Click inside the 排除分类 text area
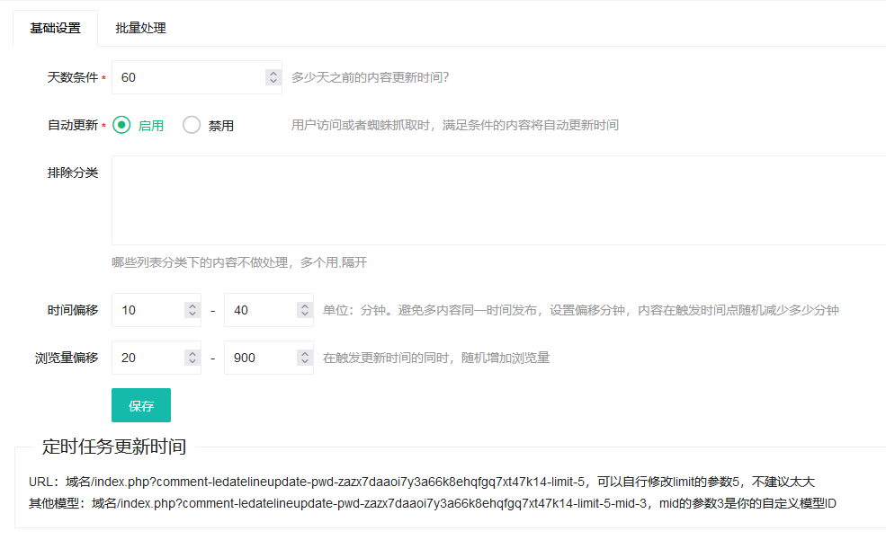The width and height of the screenshot is (886, 540). [498, 200]
